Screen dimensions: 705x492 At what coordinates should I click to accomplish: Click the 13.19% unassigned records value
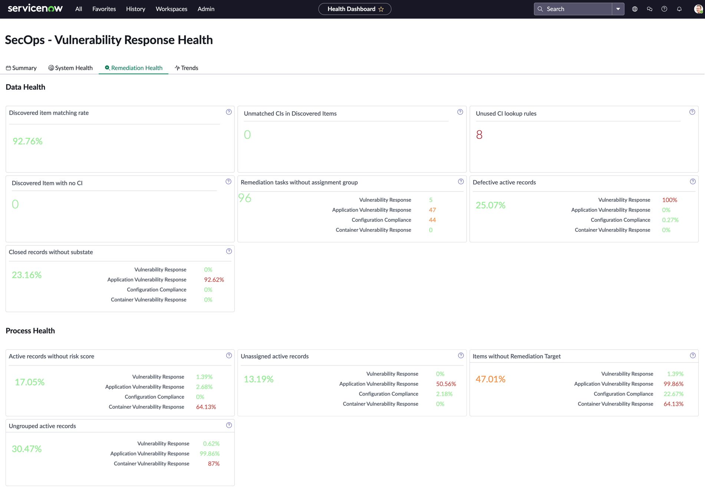click(258, 379)
